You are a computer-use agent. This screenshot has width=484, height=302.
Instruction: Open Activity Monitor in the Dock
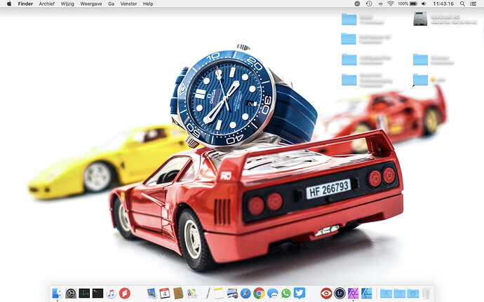point(84,293)
